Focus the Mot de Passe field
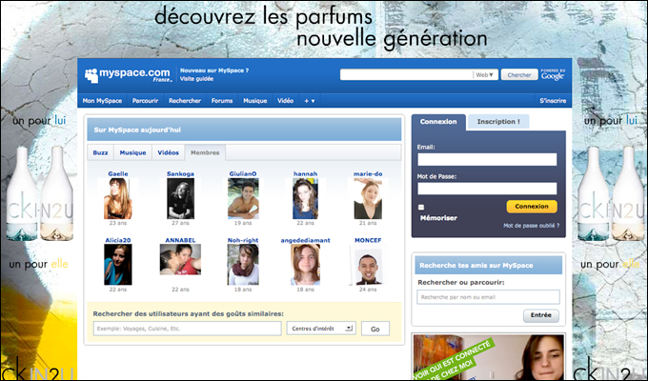The width and height of the screenshot is (648, 381). [x=487, y=189]
